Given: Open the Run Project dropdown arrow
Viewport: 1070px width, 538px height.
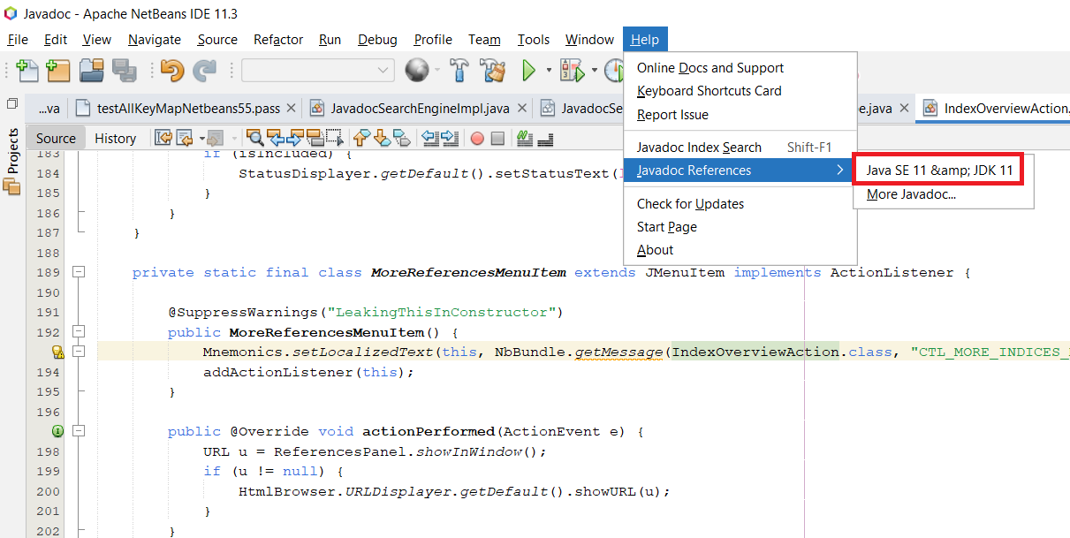Looking at the screenshot, I should (549, 70).
